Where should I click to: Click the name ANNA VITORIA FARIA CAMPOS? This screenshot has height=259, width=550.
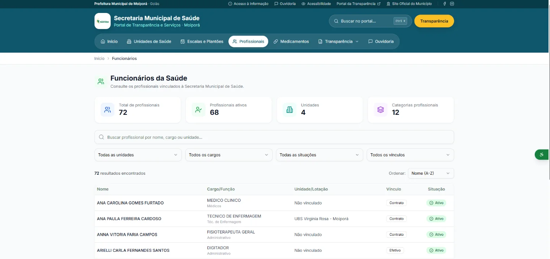pyautogui.click(x=127, y=235)
